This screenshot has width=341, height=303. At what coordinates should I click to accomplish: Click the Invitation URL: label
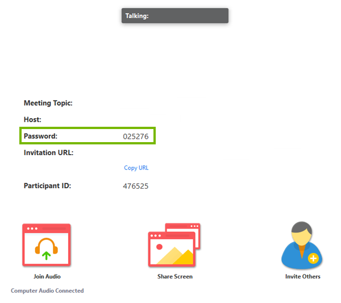pyautogui.click(x=48, y=153)
